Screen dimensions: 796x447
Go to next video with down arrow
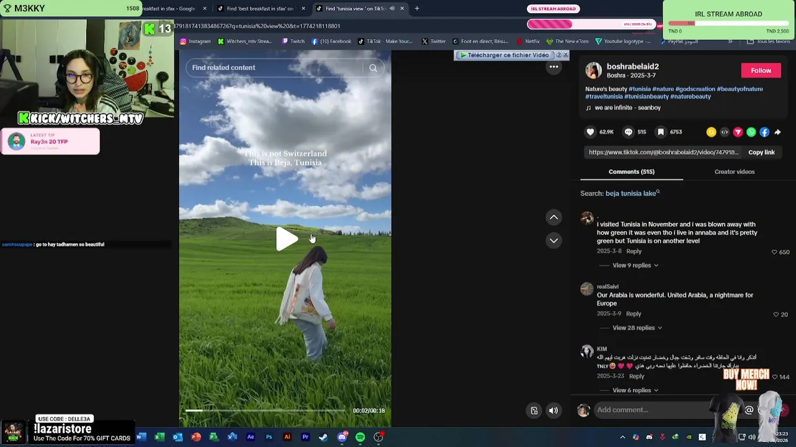(x=553, y=240)
